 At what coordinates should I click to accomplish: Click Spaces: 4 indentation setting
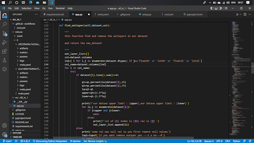(209, 141)
